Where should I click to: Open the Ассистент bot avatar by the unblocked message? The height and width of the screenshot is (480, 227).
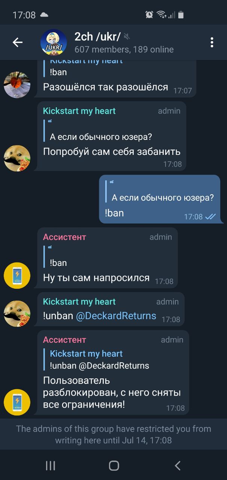click(x=17, y=402)
